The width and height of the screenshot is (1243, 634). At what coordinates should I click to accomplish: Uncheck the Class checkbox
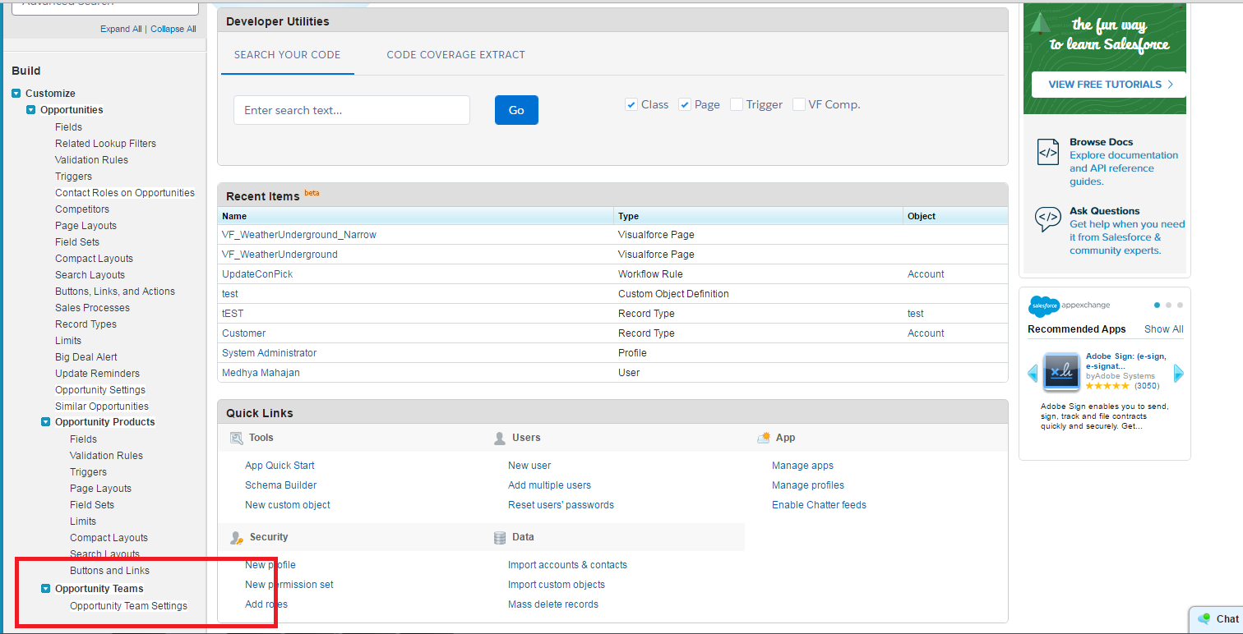click(631, 104)
